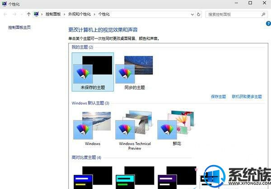
Task: Maximize the 个性化 window
Action: pos(250,3)
